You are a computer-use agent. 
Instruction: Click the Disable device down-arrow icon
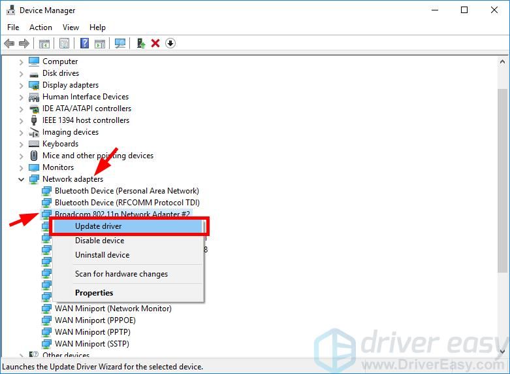click(x=170, y=44)
